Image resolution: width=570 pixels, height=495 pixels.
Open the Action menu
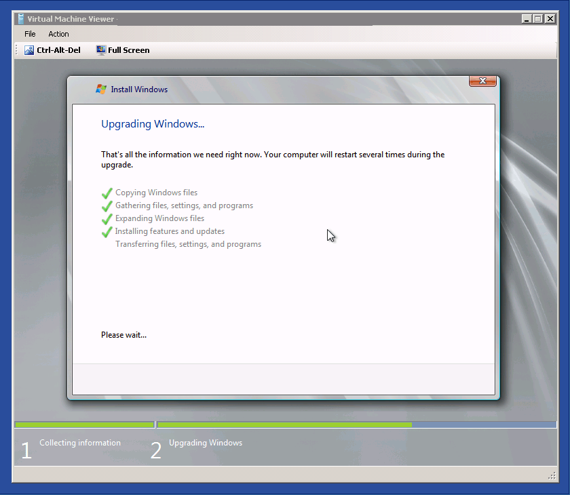[58, 34]
